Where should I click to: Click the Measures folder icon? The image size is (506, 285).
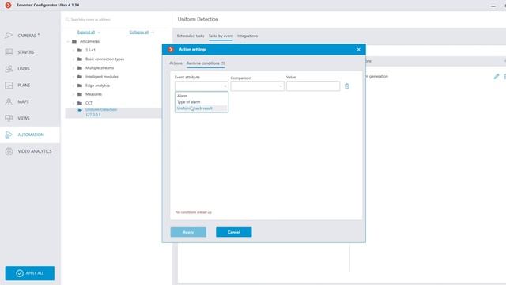click(x=80, y=94)
